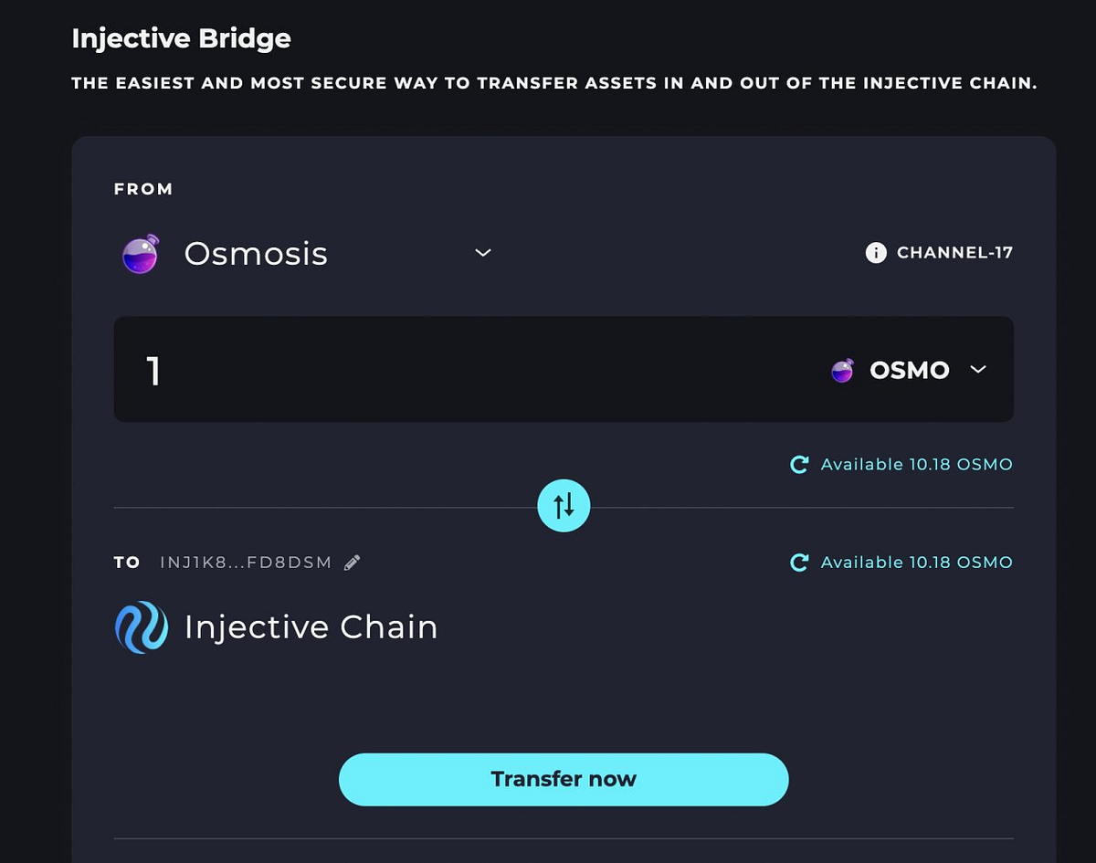Select the Injective Chain destination name
The height and width of the screenshot is (863, 1096).
click(311, 627)
